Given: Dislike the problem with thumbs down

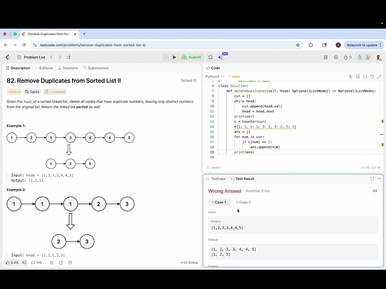Looking at the screenshot, I should click(24, 263).
